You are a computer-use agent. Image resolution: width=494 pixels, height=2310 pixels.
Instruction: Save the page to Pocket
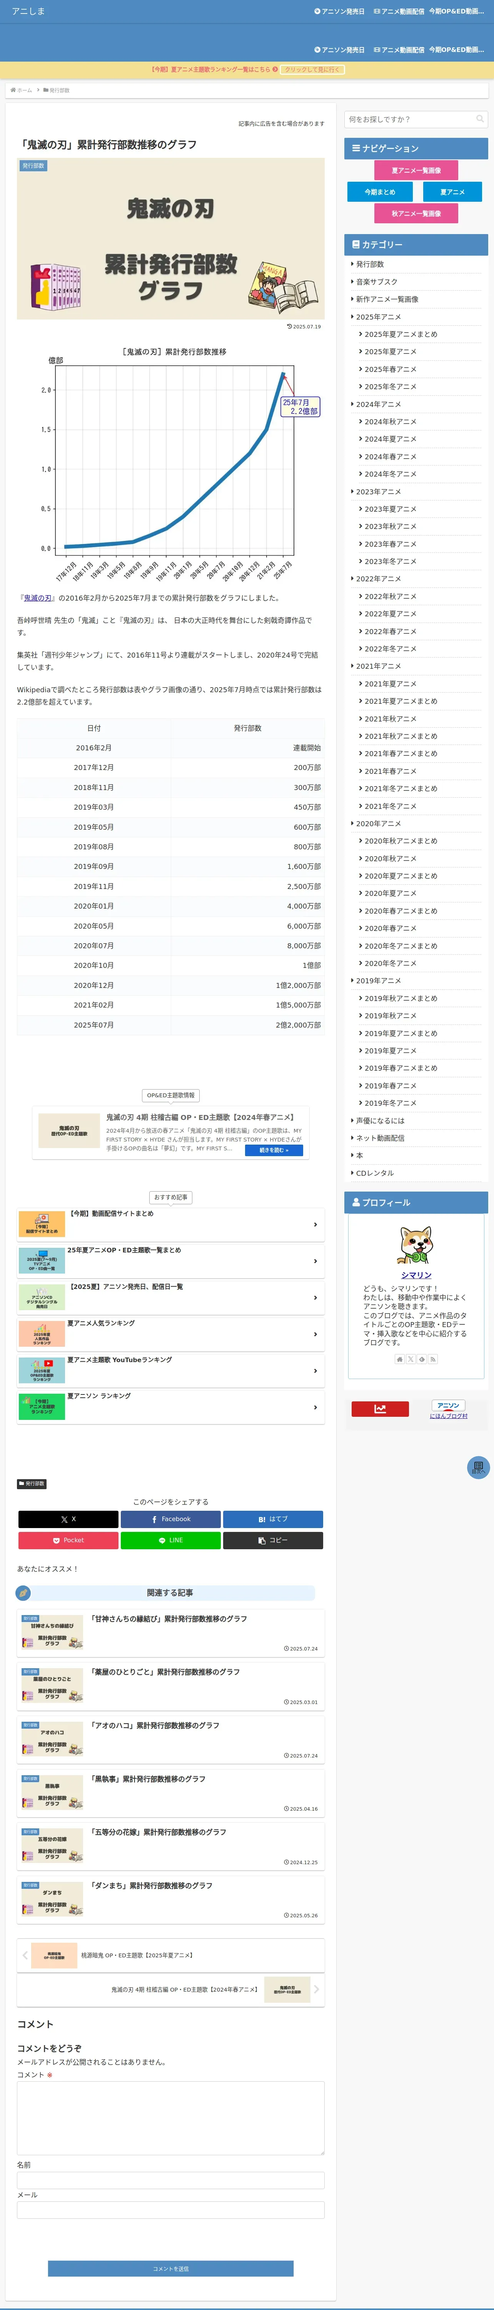pos(68,1541)
